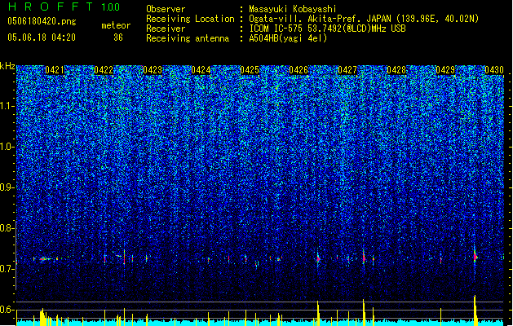
Task: Click the 0427 time marker
Action: coord(347,70)
